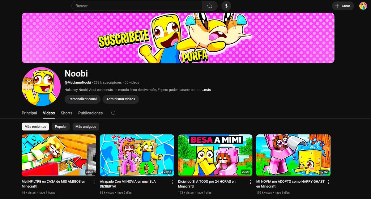
Task: Click the Crear button
Action: click(x=343, y=6)
